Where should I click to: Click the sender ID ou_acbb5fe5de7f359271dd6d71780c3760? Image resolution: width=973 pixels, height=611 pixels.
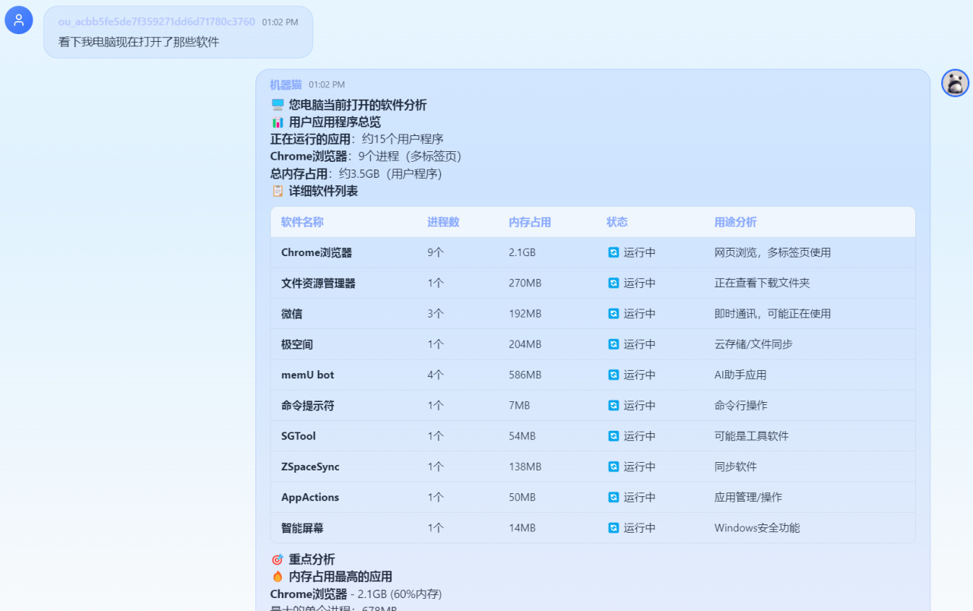click(157, 21)
